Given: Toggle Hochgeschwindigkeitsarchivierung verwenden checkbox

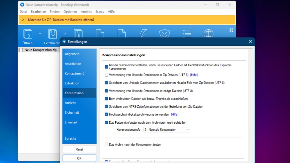Looking at the screenshot, I should (106, 114).
